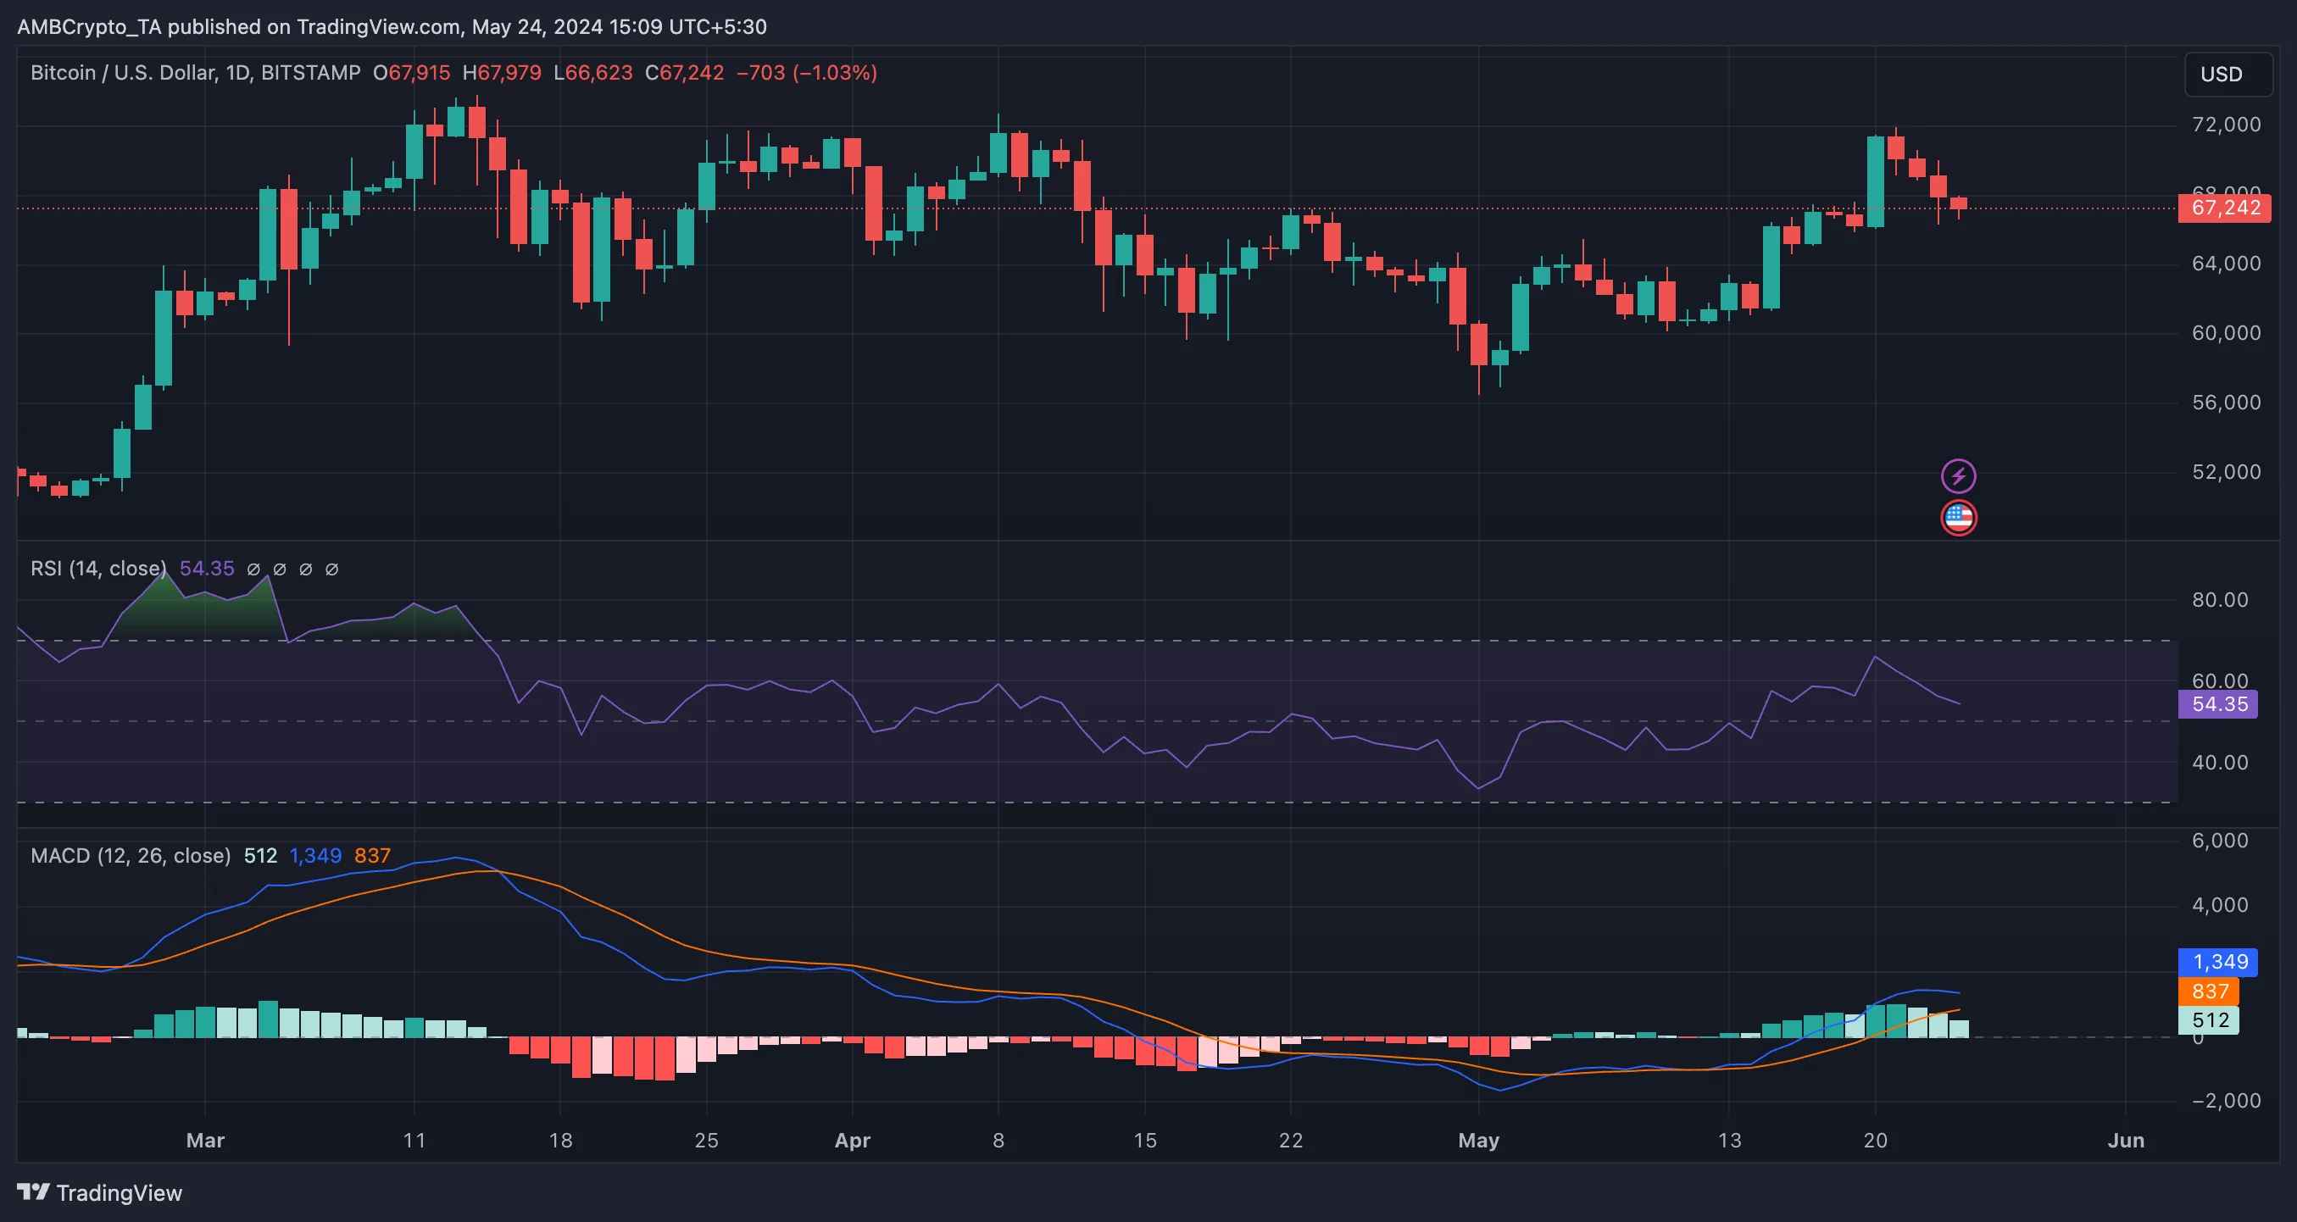Click the RSI (14, close) indicator legend
2297x1222 pixels.
(x=98, y=569)
